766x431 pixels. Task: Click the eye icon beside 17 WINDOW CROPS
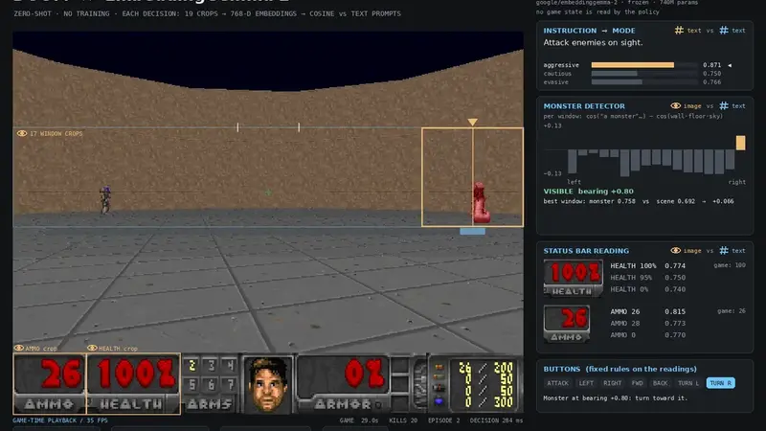22,133
